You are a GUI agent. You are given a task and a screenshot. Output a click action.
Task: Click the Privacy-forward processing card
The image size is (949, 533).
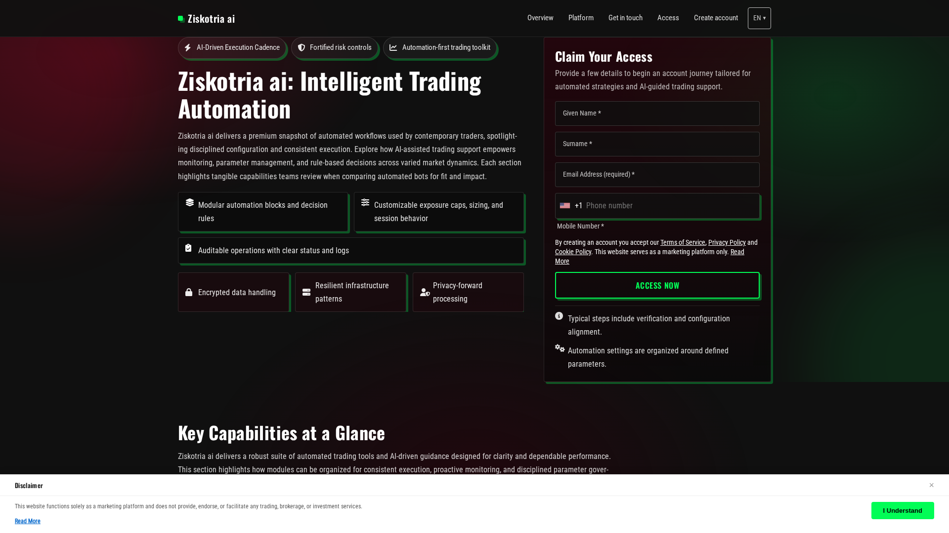tap(468, 292)
